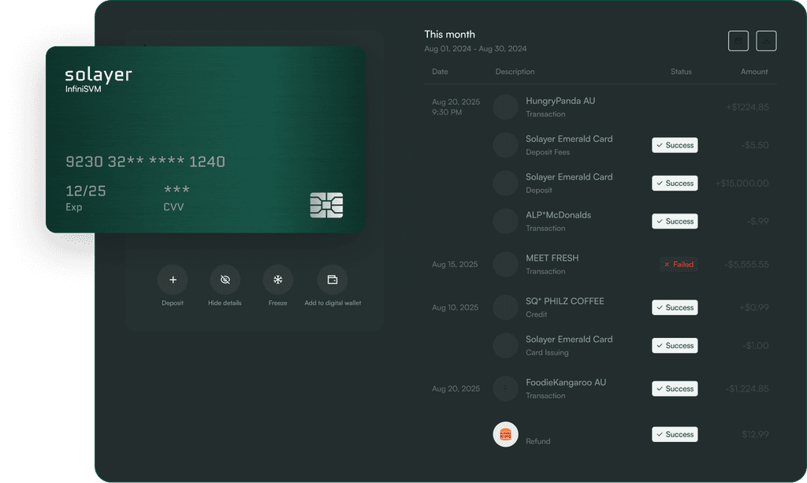Click the FoodieKangaroo AU merchant avatar
The height and width of the screenshot is (483, 807).
point(505,389)
